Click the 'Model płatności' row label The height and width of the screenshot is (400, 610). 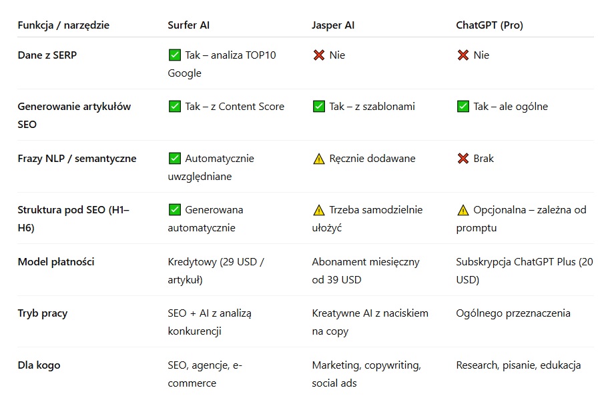tap(56, 262)
